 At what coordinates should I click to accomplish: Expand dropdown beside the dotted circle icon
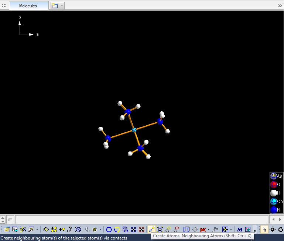[x=100, y=229]
